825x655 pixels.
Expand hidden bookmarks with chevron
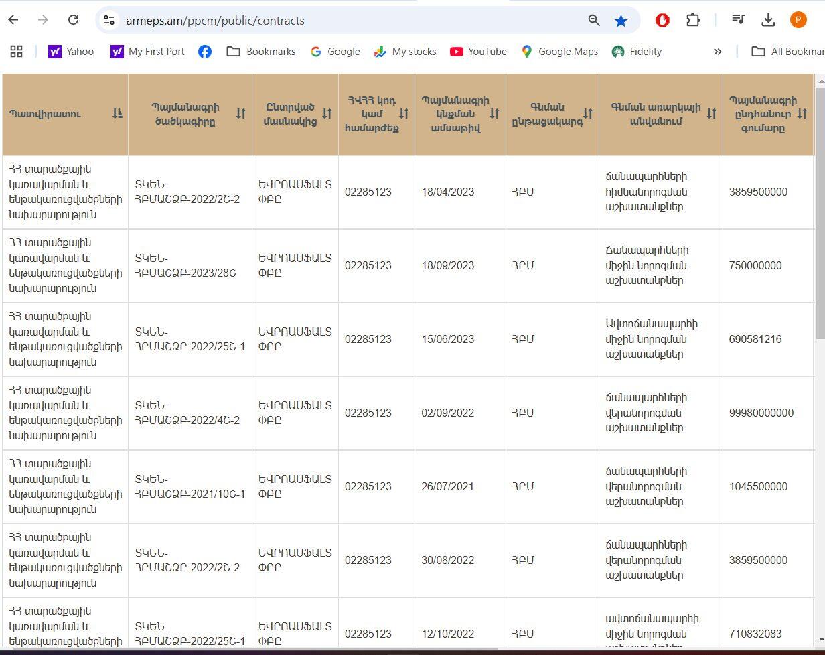tap(717, 52)
